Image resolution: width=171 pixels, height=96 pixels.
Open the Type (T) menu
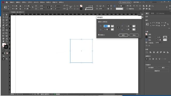(x=30, y=2)
